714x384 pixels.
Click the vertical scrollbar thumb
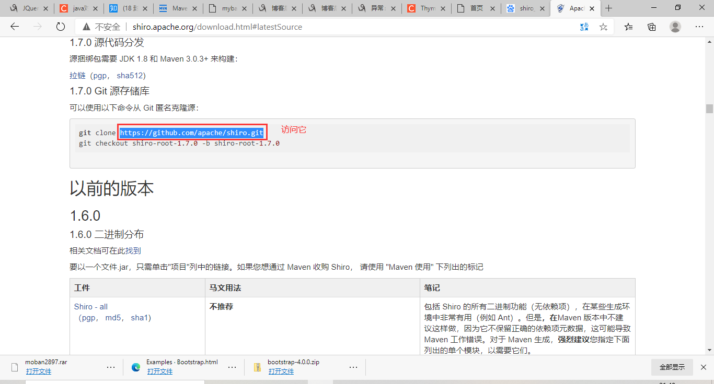709,109
